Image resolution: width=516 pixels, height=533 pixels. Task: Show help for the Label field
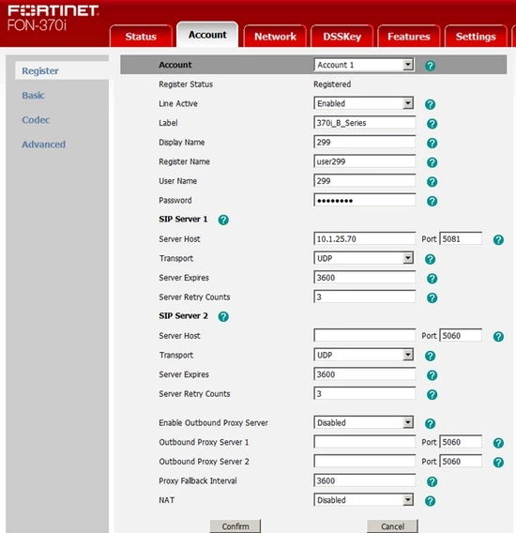(432, 124)
